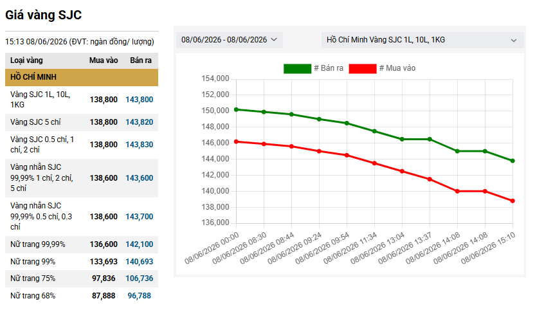
Task: Select 'Vàng nhẫn SJC 99,99% 1 chỉ, 2 chỉ, 5 chỉ'
Action: pos(82,178)
